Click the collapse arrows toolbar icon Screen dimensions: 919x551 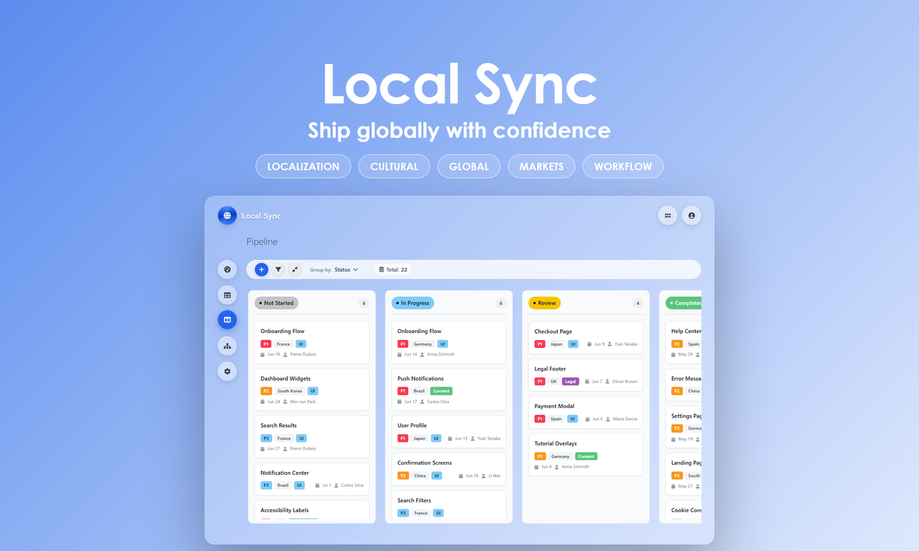pos(294,269)
